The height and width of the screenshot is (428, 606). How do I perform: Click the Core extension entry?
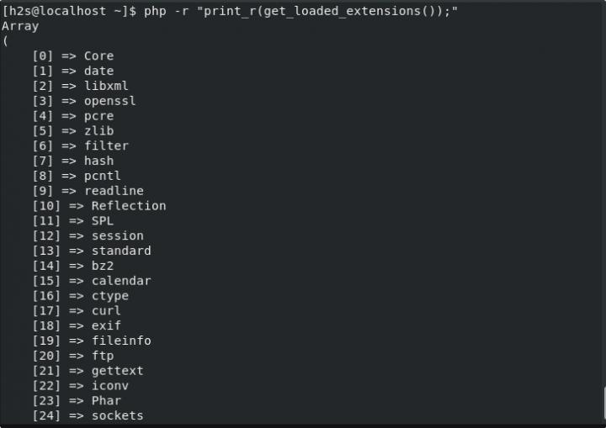click(98, 56)
